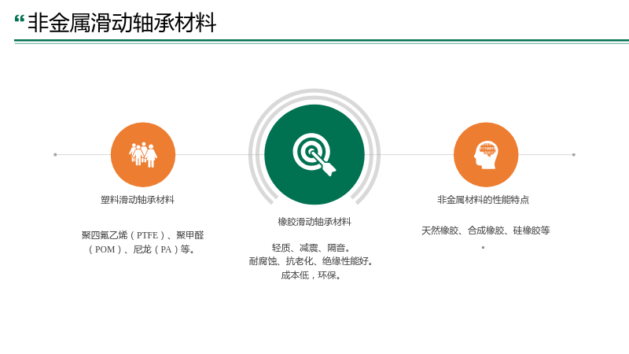Click the head with binary brain icon
The height and width of the screenshot is (354, 629).
click(x=486, y=155)
